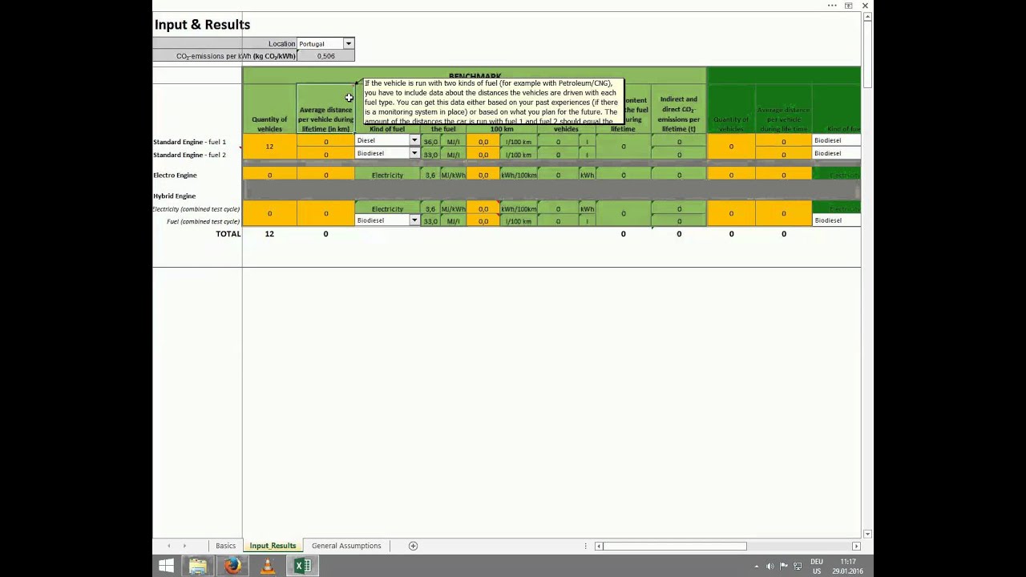Click the ribbon restore icon at top right
The image size is (1026, 577).
coord(848,6)
